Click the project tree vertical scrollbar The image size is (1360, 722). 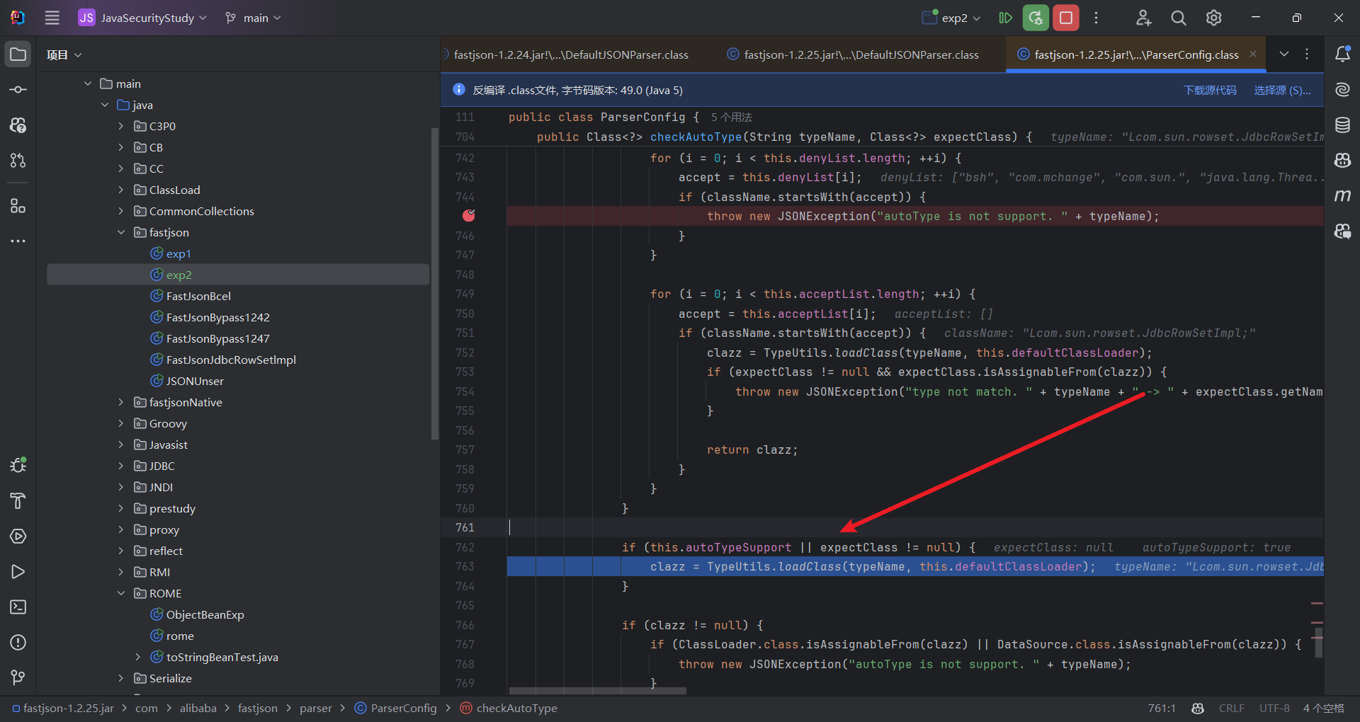(434, 283)
